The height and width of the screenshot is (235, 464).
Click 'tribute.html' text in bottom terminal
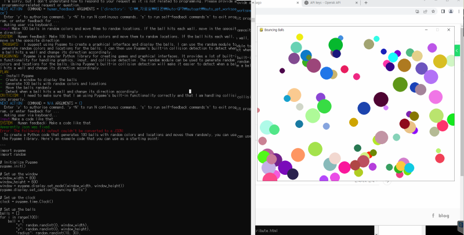(x=267, y=230)
